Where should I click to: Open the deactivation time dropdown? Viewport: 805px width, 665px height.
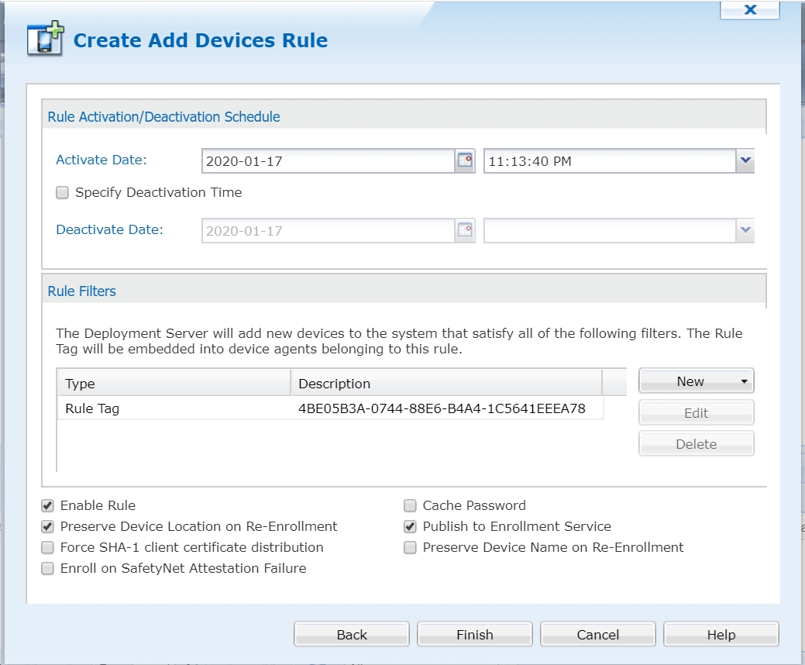point(745,230)
